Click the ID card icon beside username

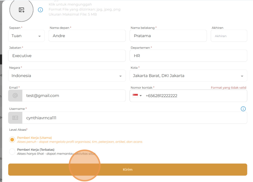point(15,118)
